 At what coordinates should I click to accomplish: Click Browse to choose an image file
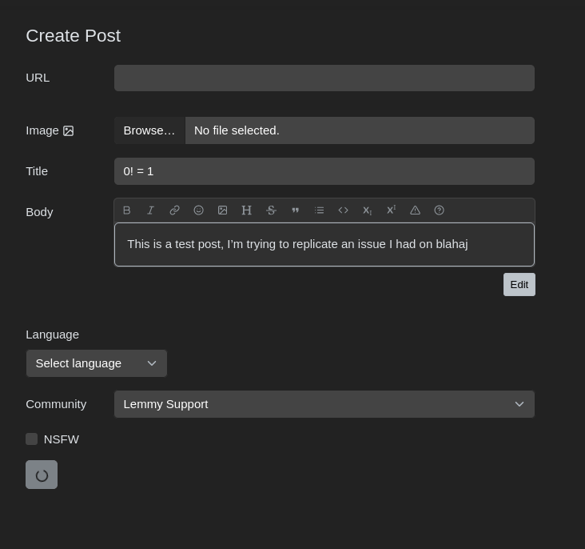coord(149,130)
